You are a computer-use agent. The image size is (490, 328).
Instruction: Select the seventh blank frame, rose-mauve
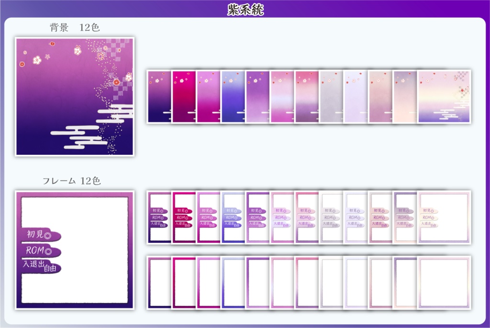pos(307,283)
